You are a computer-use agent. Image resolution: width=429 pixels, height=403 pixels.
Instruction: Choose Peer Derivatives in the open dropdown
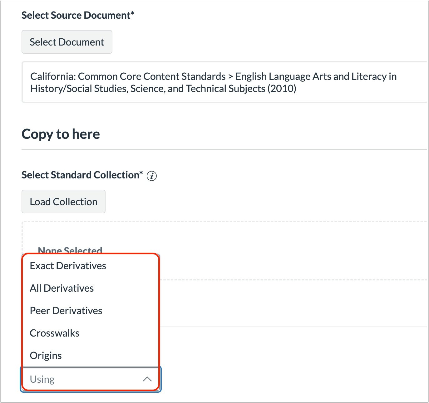(66, 311)
